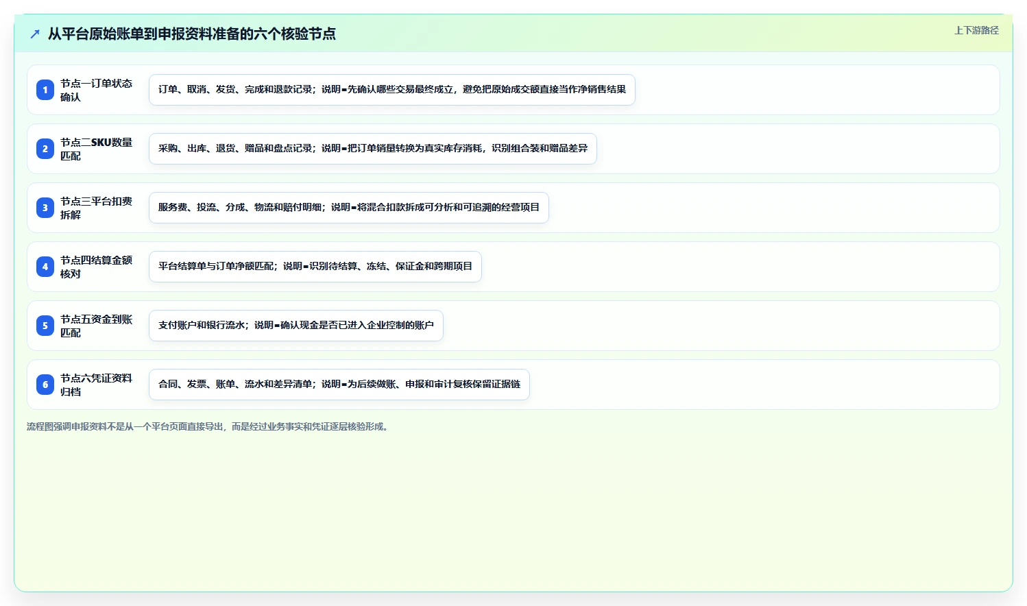Click the label 节点五资金到账匹配
Viewport: 1027px width, 606px height.
[x=97, y=326]
